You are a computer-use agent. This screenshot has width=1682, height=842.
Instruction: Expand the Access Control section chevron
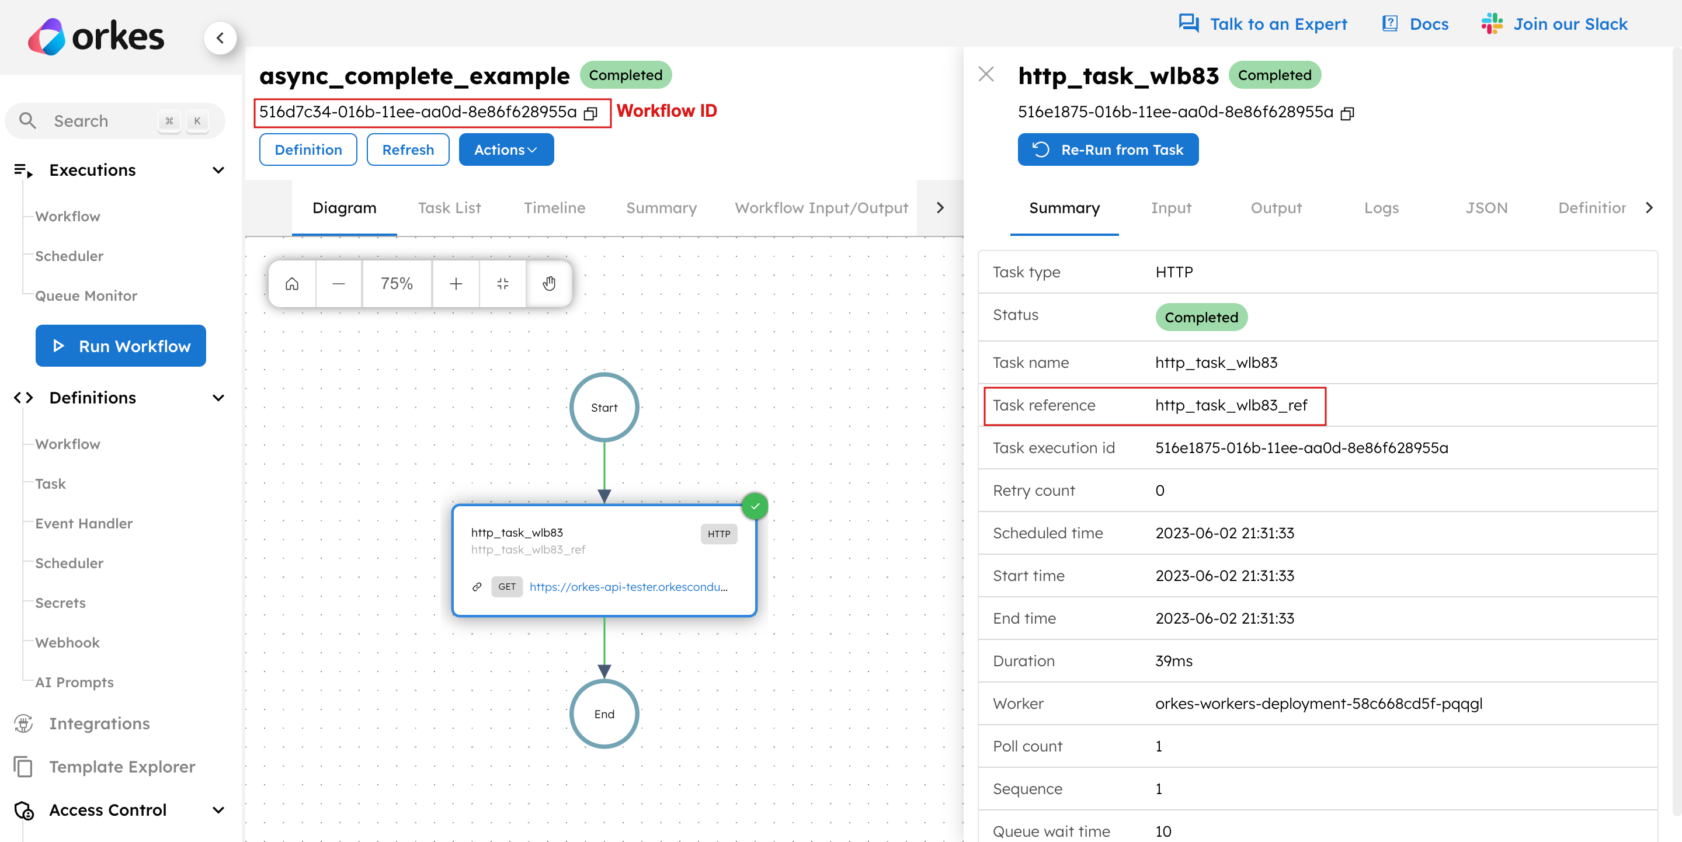point(218,810)
